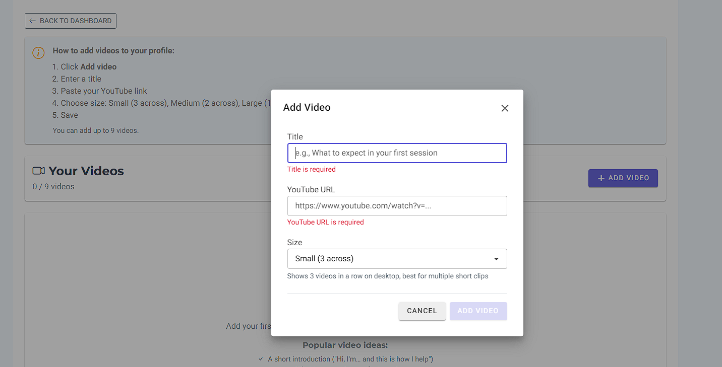
Task: Click the orange info circle icon
Action: pyautogui.click(x=38, y=53)
